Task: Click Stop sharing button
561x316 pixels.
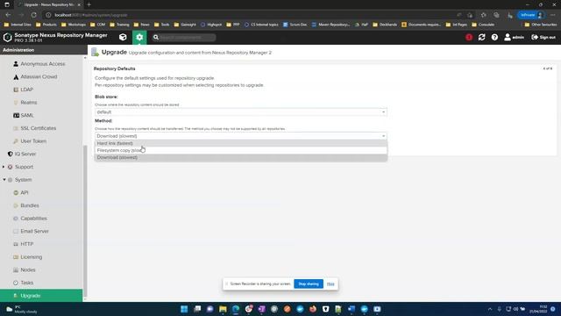Action: pyautogui.click(x=309, y=284)
